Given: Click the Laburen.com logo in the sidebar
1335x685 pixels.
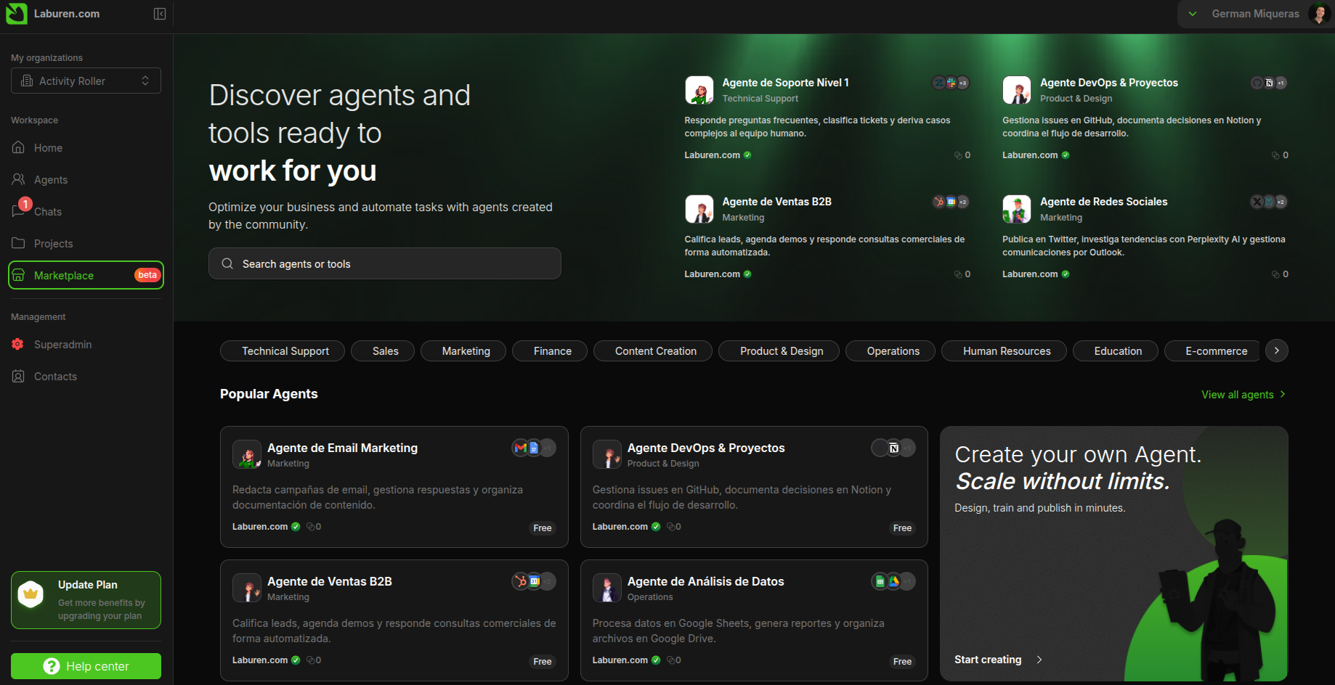Looking at the screenshot, I should click(x=17, y=14).
